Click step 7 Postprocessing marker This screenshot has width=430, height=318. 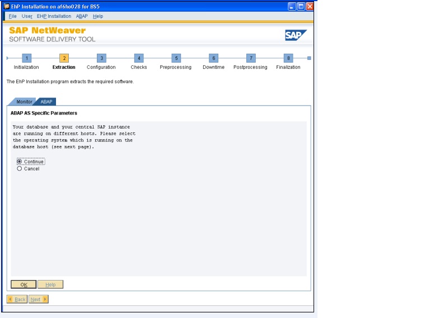[251, 58]
